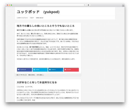Open a new tab with plus icon
Image resolution: width=130 pixels, height=110 pixels.
(123, 6)
